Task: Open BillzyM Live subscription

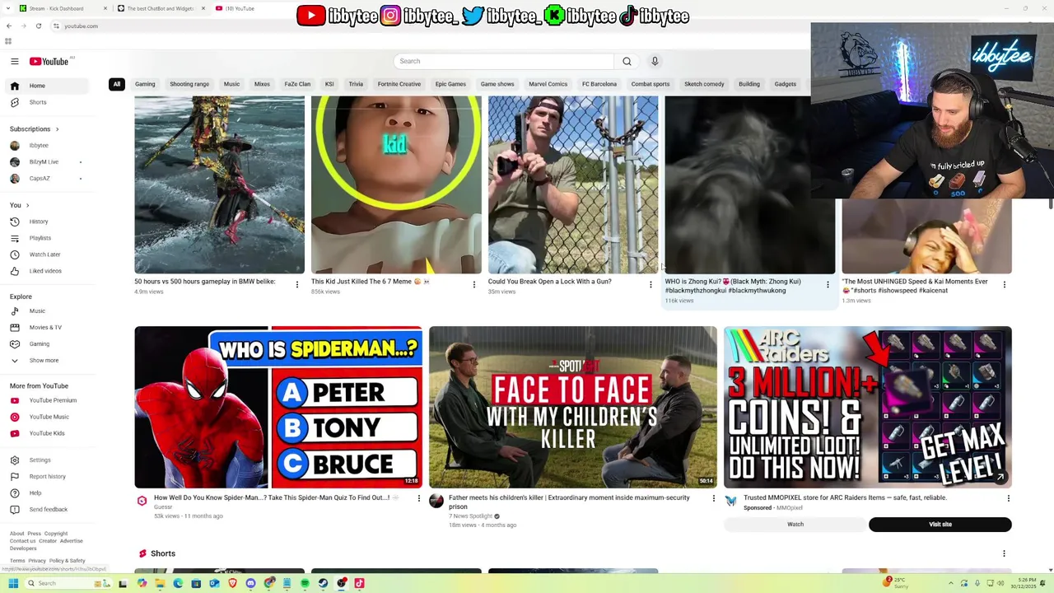Action: click(x=48, y=162)
